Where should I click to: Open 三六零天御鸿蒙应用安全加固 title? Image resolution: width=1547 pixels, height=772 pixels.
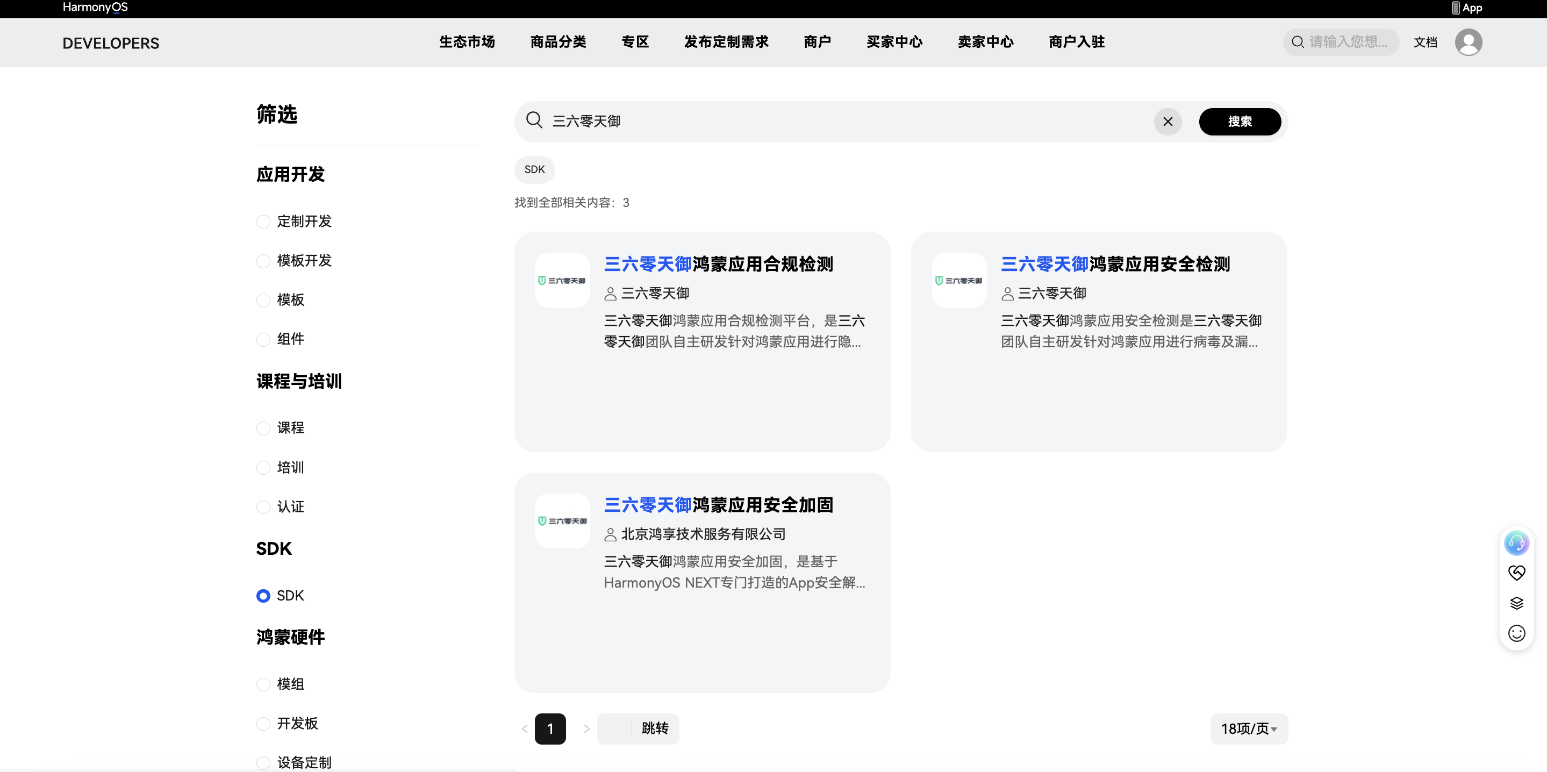click(x=718, y=505)
